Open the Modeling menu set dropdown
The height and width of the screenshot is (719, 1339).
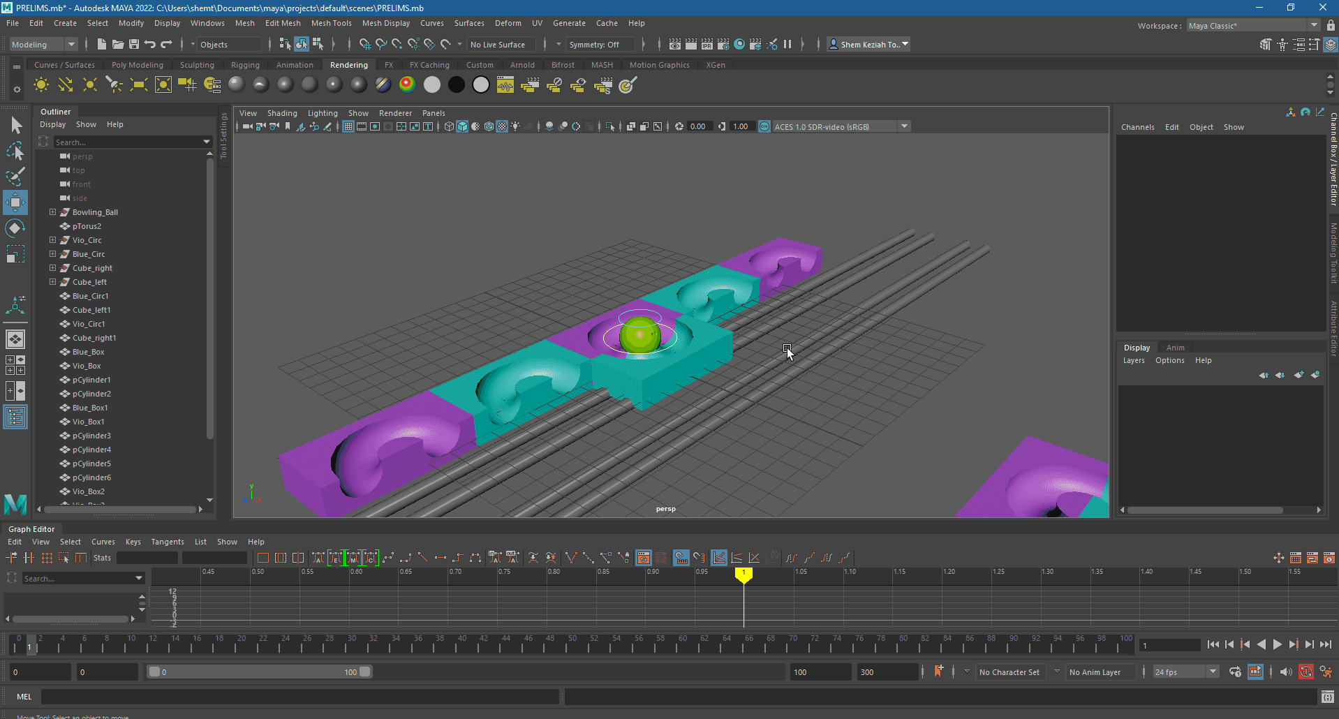pos(43,44)
